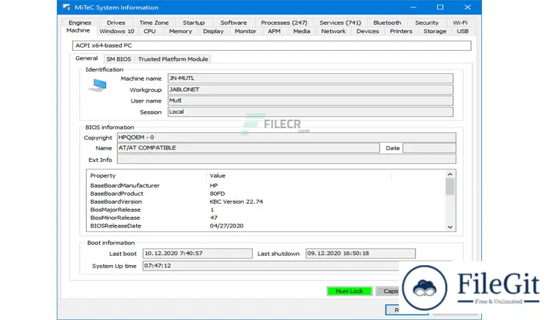
Task: Select the USB tab
Action: [463, 31]
